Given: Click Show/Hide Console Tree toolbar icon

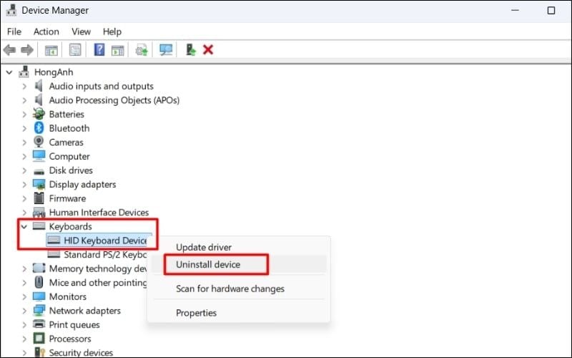Looking at the screenshot, I should [x=51, y=50].
